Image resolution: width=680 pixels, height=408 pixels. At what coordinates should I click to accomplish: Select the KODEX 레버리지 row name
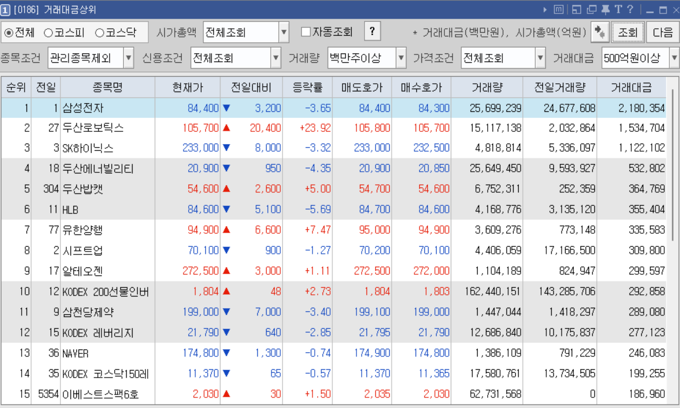click(x=98, y=332)
